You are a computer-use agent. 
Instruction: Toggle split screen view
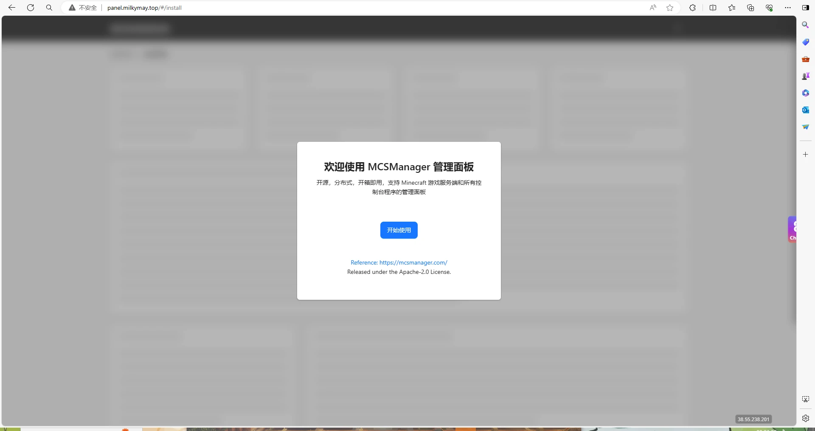(713, 8)
